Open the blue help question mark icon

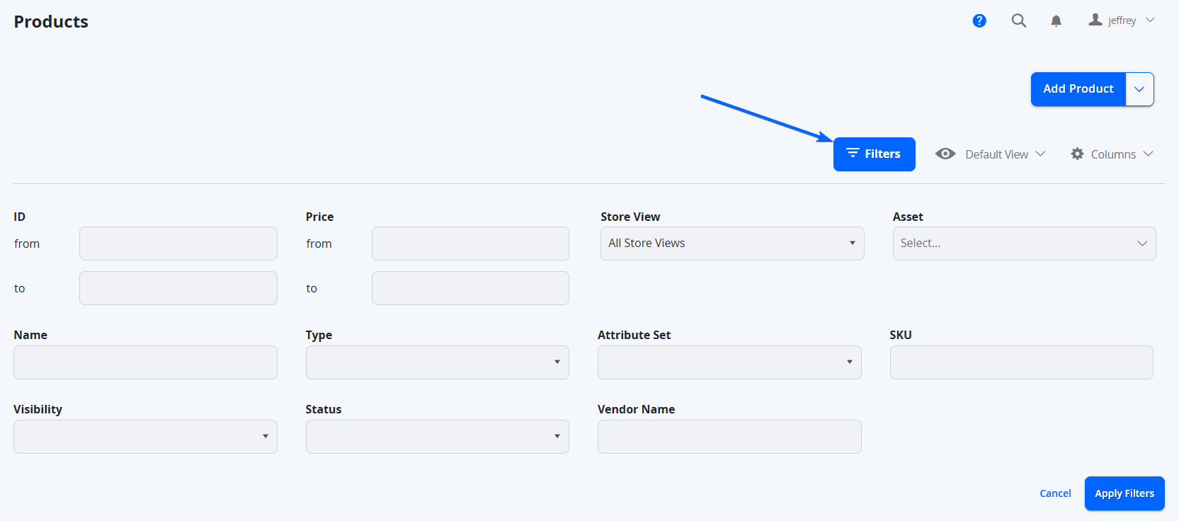point(979,21)
